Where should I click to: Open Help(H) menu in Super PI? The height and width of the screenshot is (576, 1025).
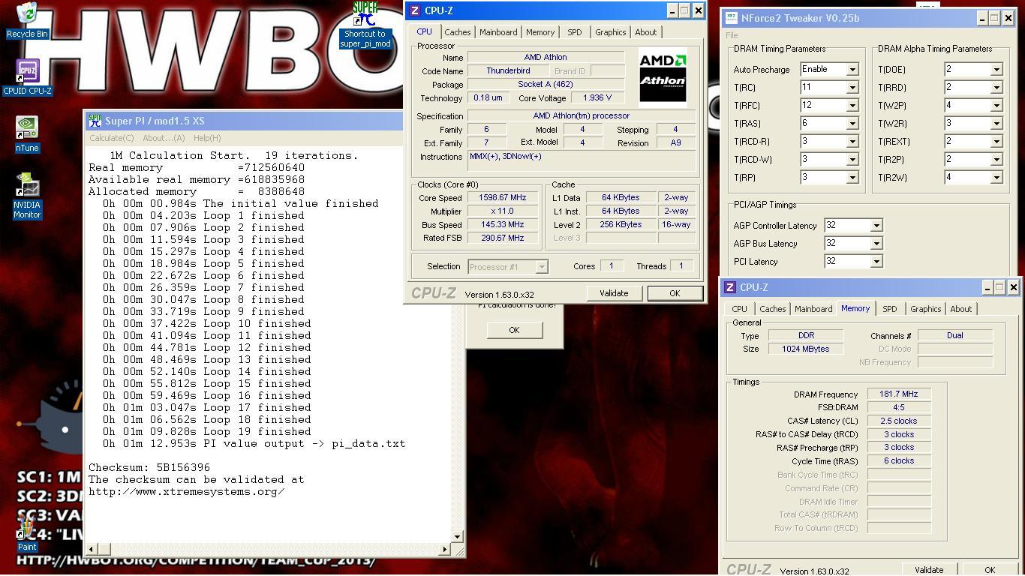pos(207,138)
